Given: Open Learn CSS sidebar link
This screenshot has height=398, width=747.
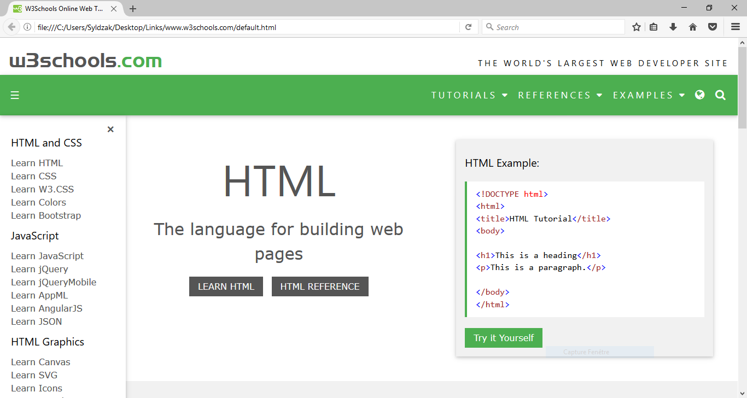Looking at the screenshot, I should [33, 176].
